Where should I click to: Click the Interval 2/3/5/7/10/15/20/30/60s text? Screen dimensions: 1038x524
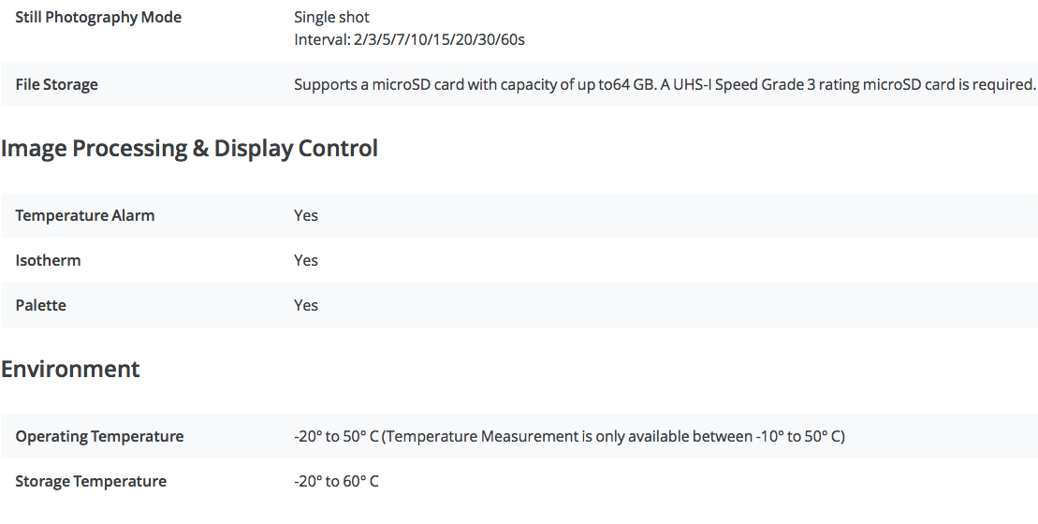(x=409, y=39)
